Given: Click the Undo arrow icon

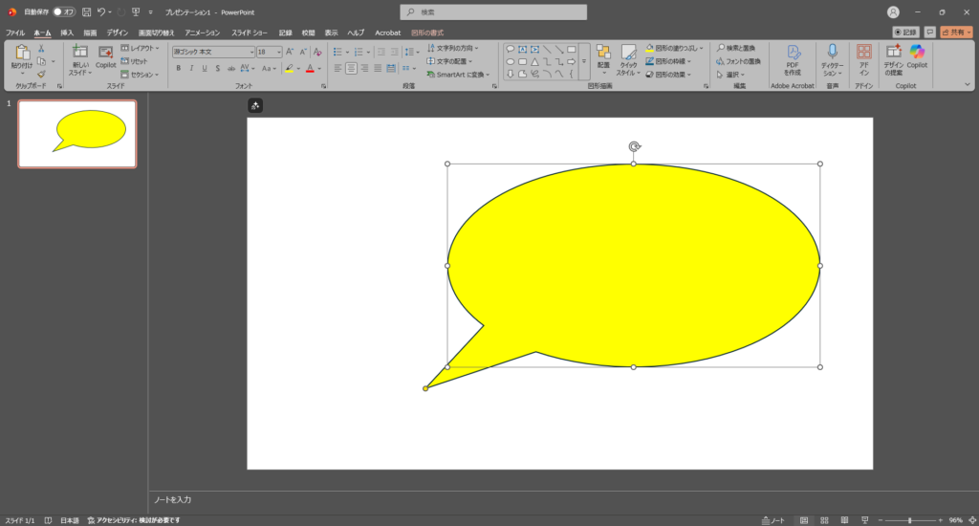Looking at the screenshot, I should coord(101,12).
